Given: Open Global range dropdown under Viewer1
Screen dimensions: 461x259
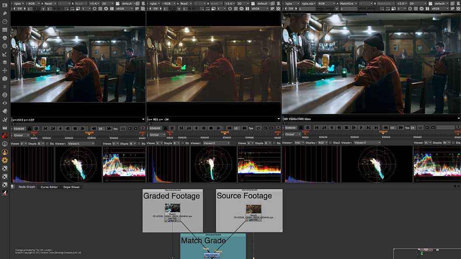Looking at the screenshot, I should 21,135.
